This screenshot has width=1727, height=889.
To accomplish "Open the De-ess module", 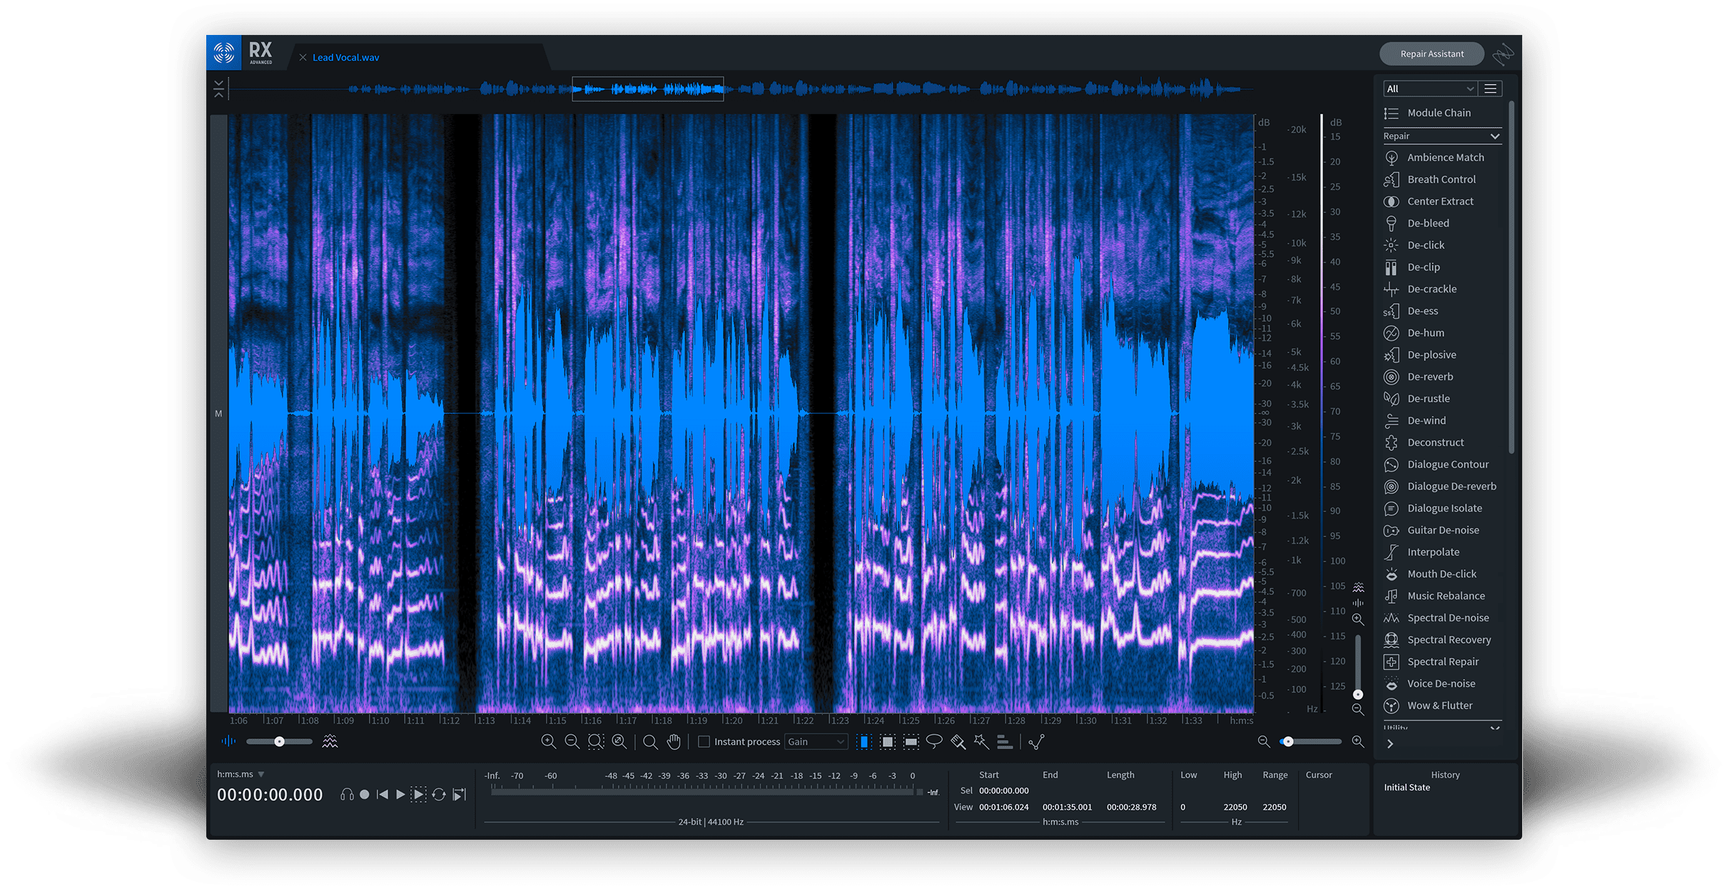I will coord(1442,311).
